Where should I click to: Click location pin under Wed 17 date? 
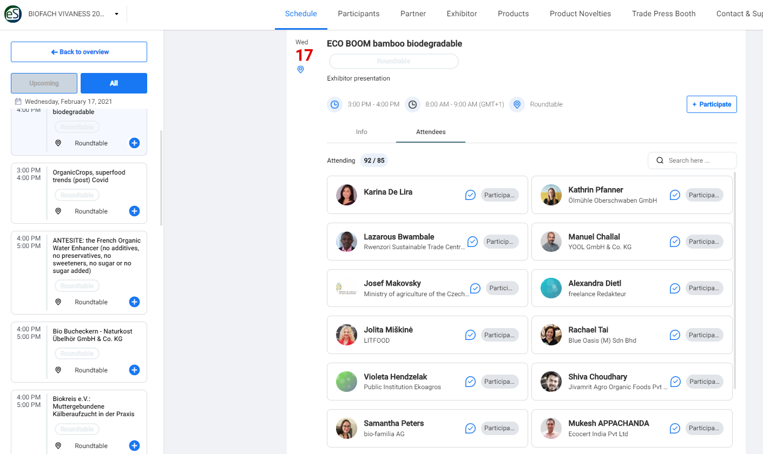[301, 70]
